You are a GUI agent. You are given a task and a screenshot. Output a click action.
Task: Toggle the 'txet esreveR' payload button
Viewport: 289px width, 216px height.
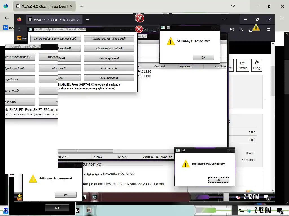[109, 68]
